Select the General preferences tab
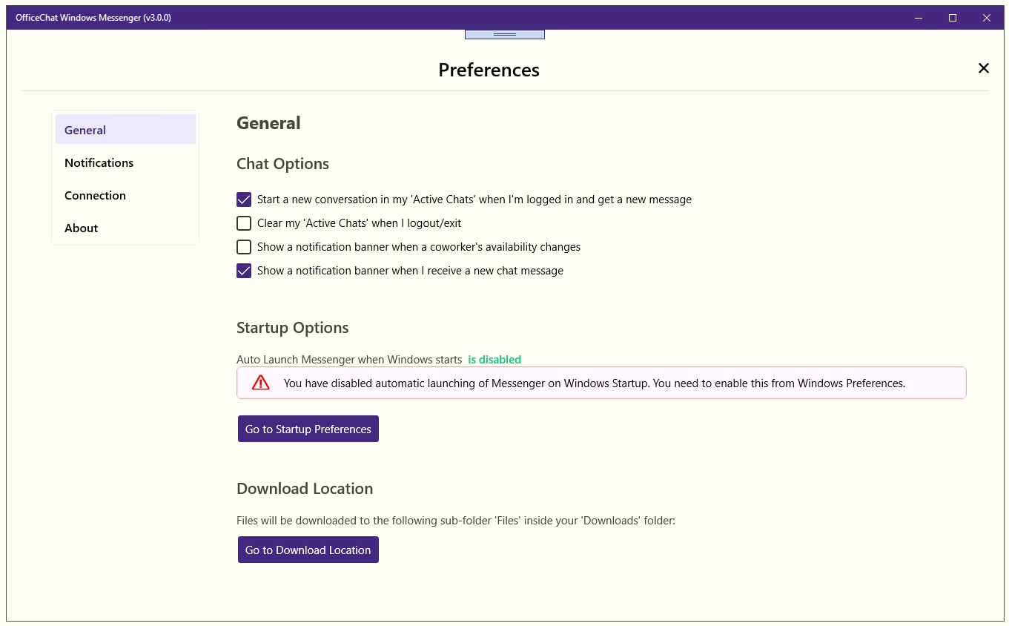 pyautogui.click(x=85, y=130)
